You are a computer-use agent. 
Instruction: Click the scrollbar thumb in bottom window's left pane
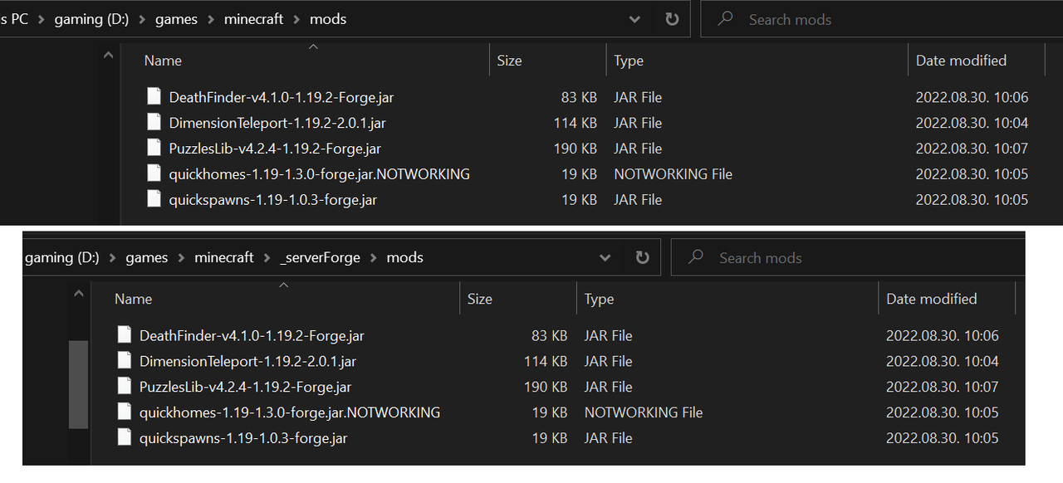(x=78, y=383)
